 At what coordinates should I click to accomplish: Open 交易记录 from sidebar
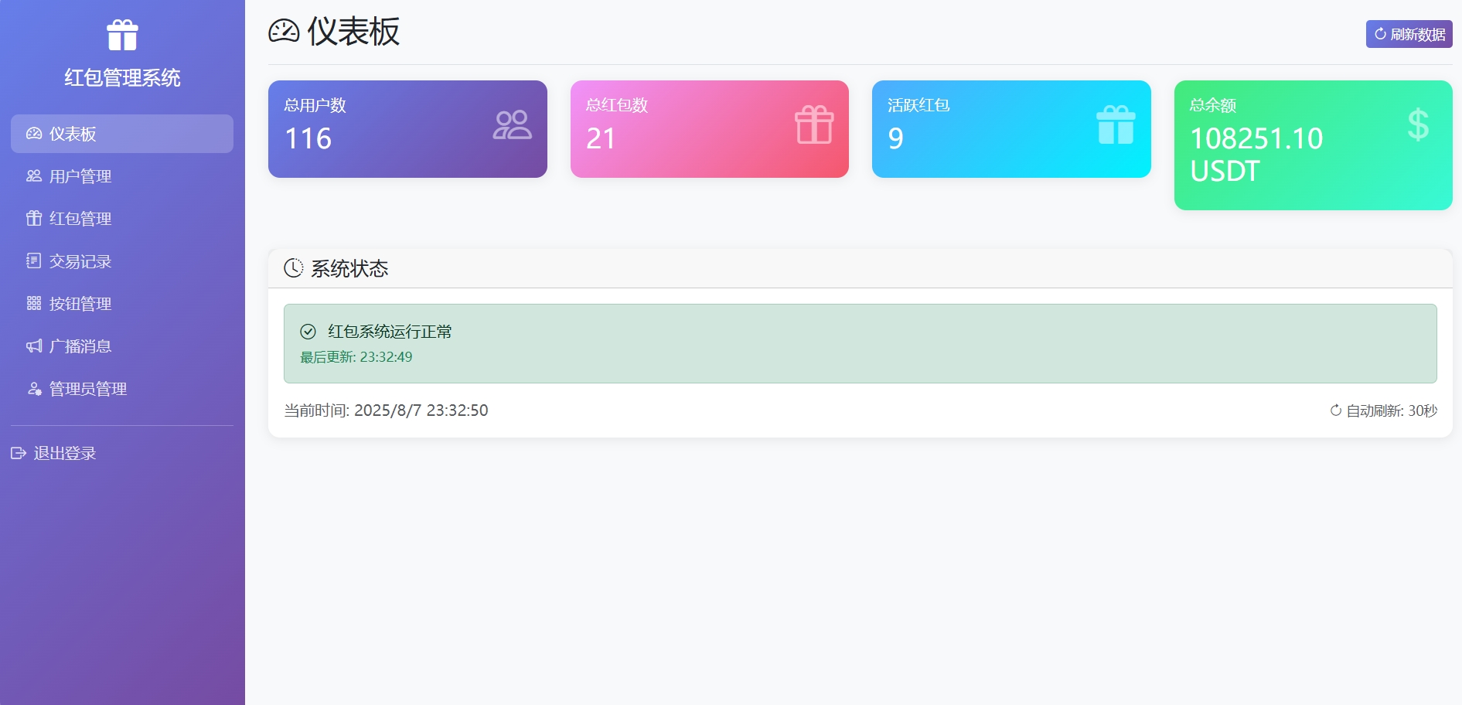(80, 261)
